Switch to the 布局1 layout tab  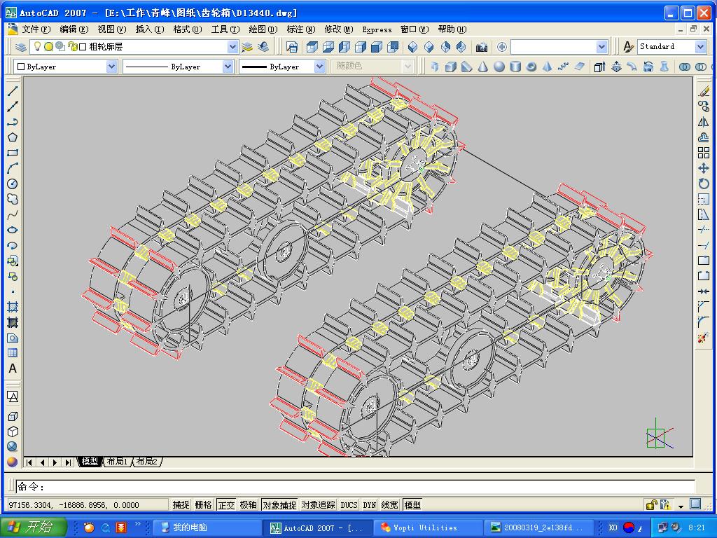pos(117,462)
